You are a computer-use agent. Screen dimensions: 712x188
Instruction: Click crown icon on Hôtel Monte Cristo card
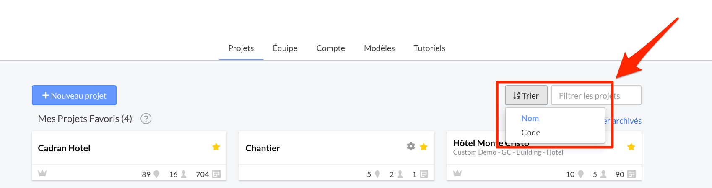457,173
